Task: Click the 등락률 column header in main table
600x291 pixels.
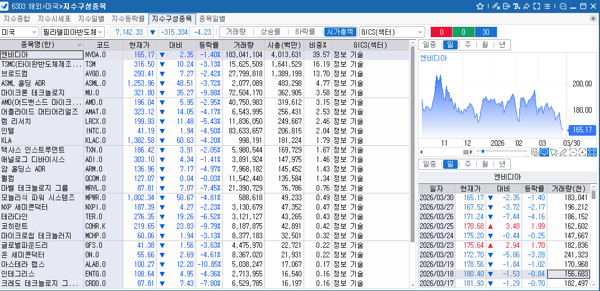Action: 209,45
